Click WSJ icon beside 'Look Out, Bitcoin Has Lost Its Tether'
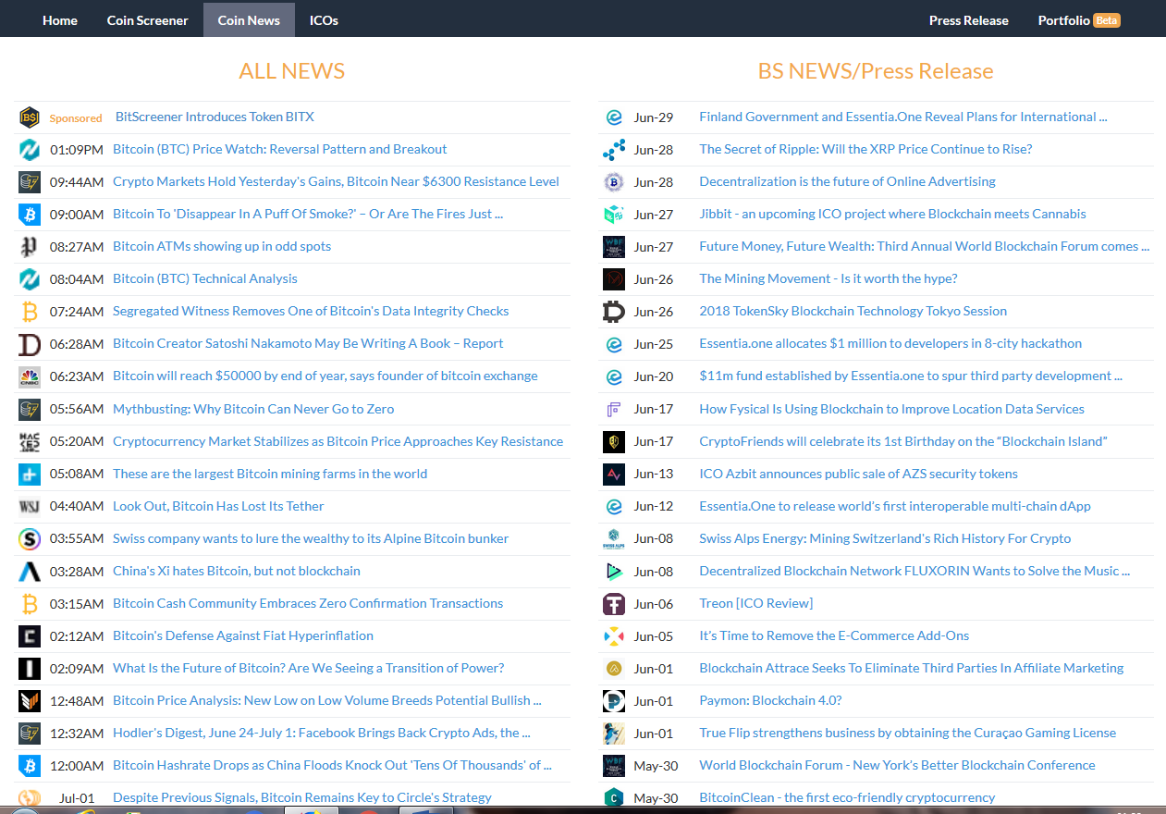 (30, 507)
